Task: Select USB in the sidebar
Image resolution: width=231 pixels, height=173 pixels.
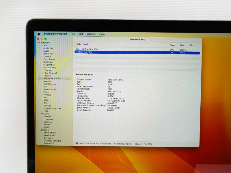Action: (46, 111)
